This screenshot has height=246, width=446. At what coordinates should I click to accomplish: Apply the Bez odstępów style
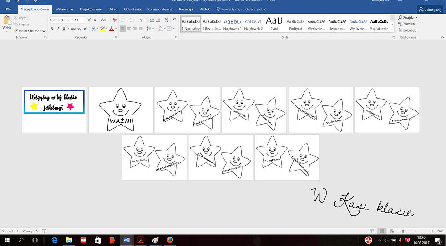(x=212, y=24)
